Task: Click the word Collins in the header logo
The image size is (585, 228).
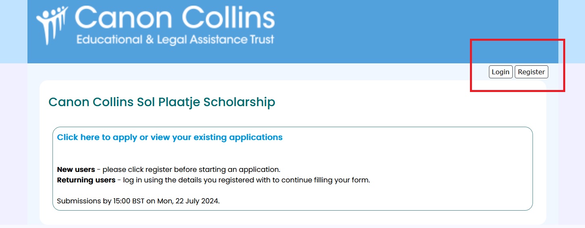Action: [x=228, y=18]
